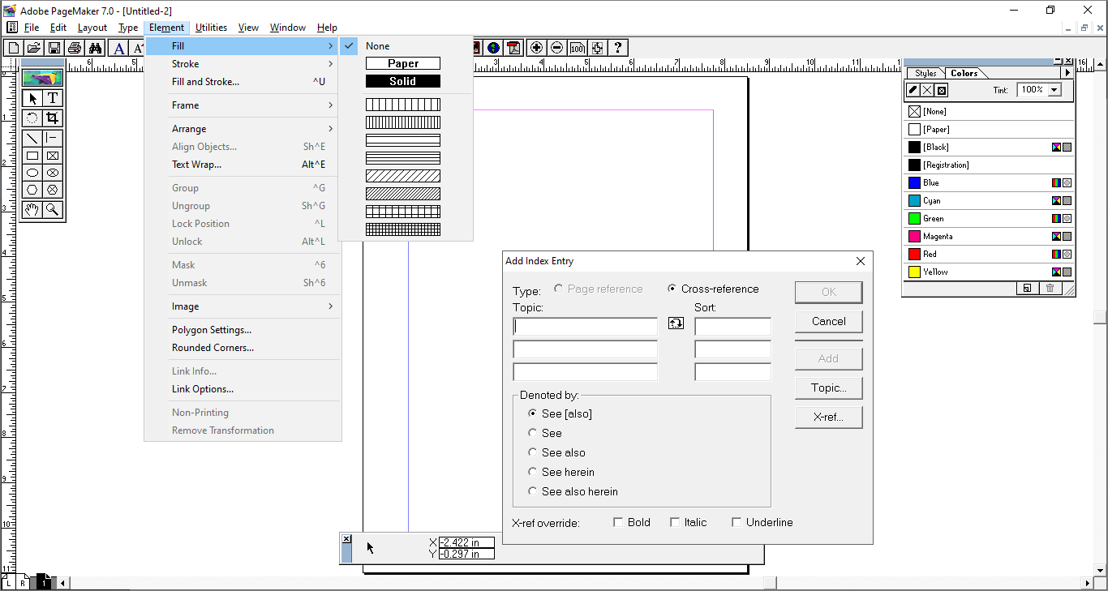
Task: Switch to the Styles tab
Action: (x=925, y=73)
